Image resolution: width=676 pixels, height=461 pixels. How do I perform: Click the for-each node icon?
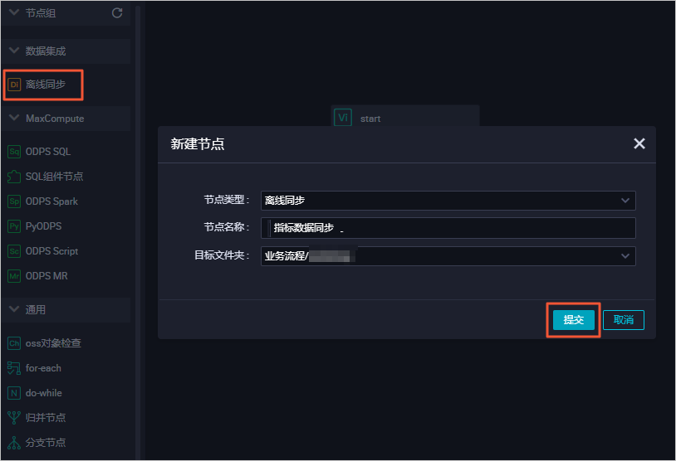(x=14, y=368)
